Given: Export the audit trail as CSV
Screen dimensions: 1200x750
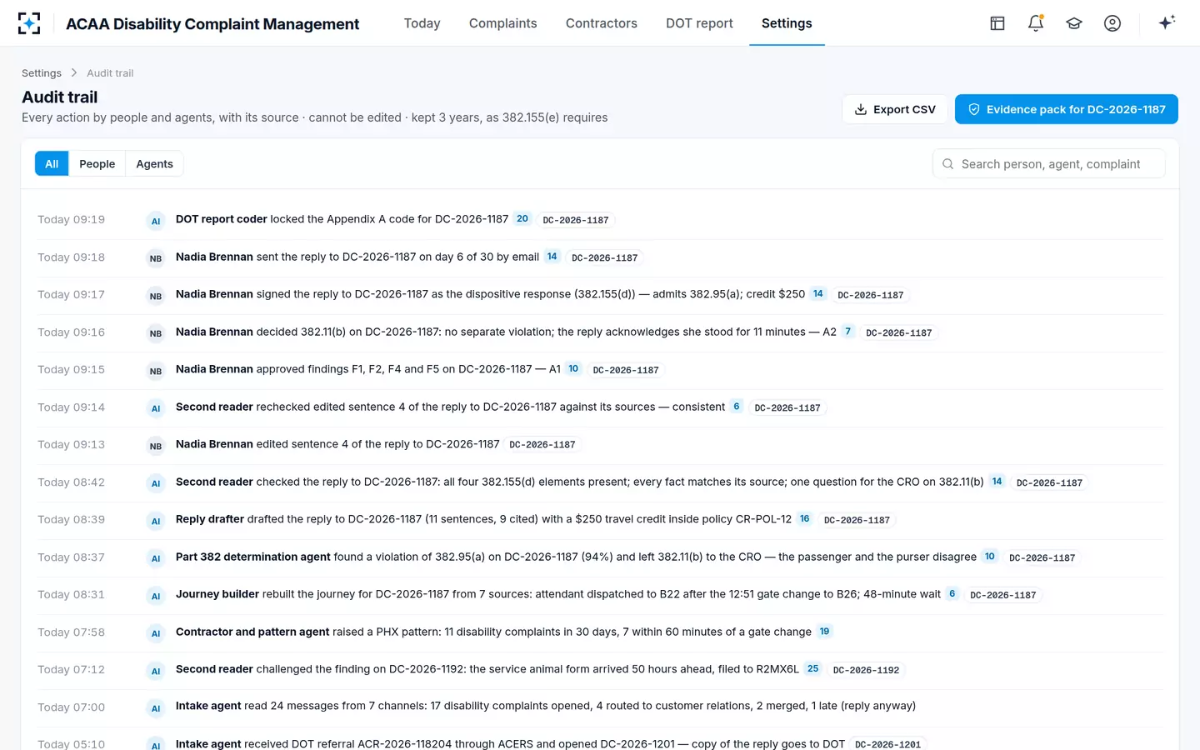Looking at the screenshot, I should pos(895,109).
